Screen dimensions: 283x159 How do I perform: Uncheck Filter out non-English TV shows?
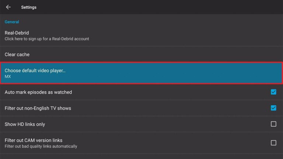point(273,108)
